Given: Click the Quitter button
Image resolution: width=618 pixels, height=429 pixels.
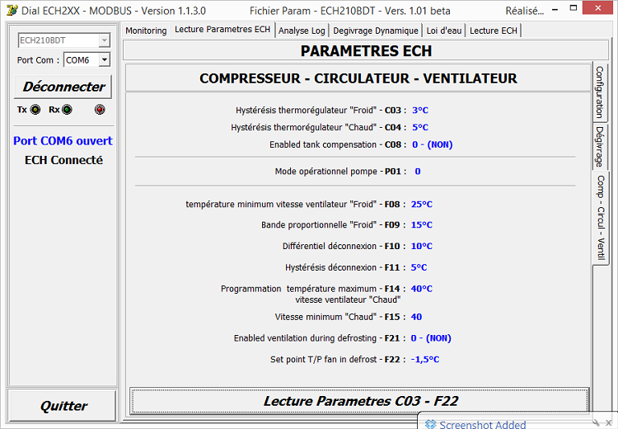Looking at the screenshot, I should pos(63,406).
